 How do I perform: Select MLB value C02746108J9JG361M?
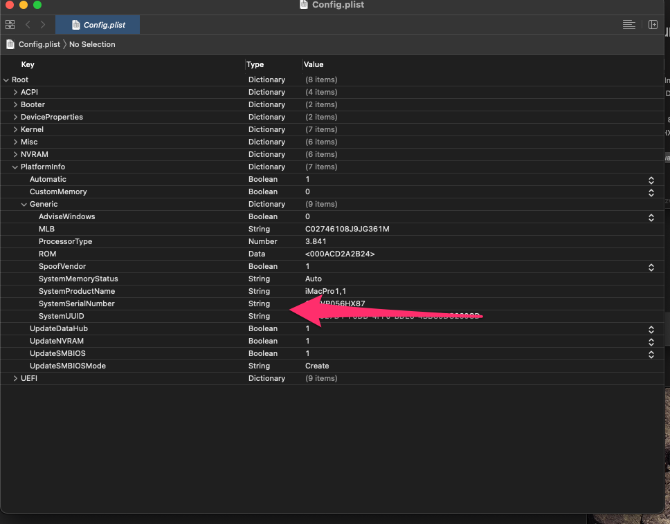pos(347,229)
